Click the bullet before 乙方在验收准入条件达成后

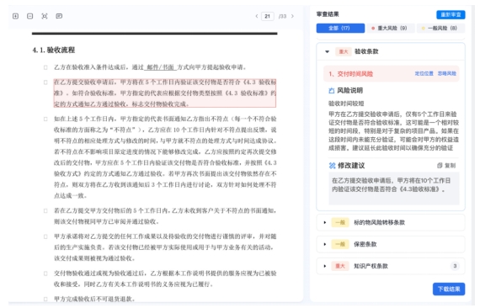click(x=45, y=67)
